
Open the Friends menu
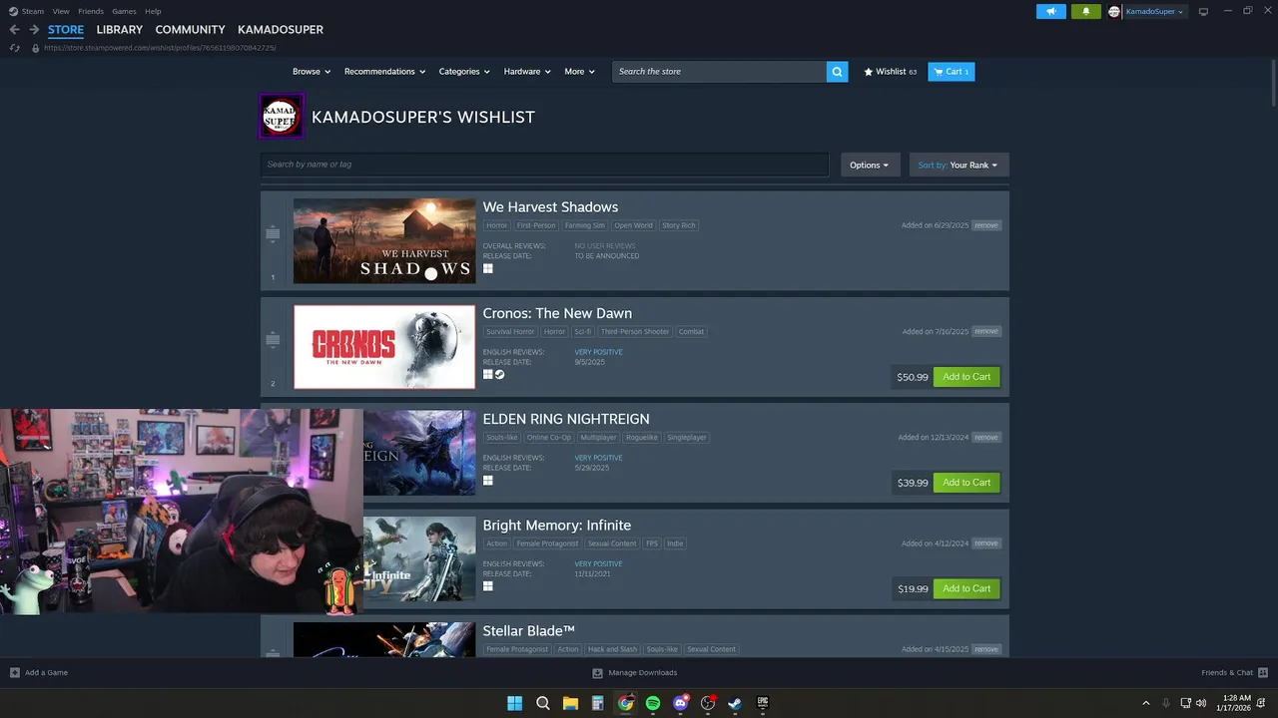(x=91, y=11)
